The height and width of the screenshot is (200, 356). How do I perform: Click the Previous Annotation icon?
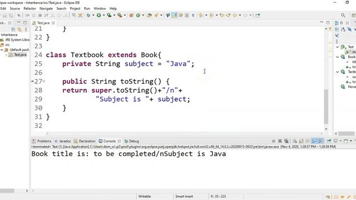pyautogui.click(x=211, y=15)
